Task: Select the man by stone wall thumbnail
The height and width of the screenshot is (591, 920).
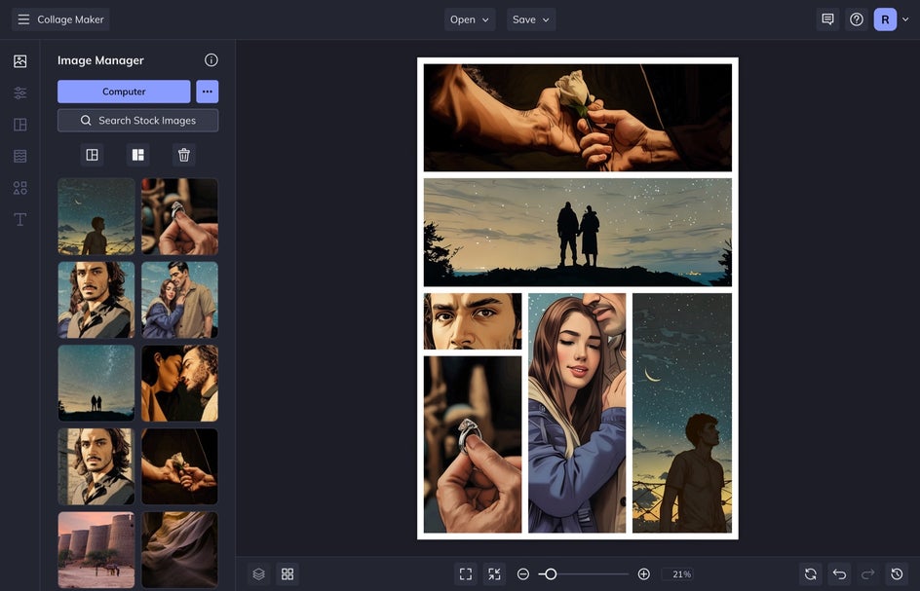Action: tap(96, 466)
